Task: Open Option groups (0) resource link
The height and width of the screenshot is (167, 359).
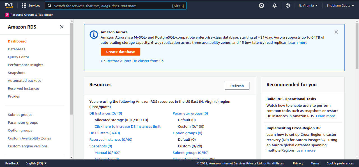Action: click(x=187, y=133)
